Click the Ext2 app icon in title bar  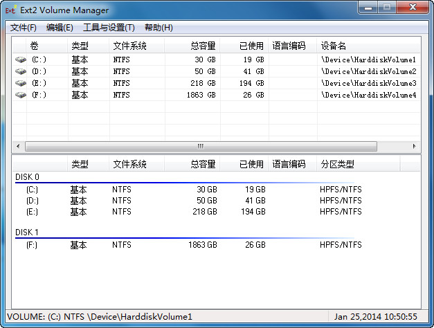10,10
